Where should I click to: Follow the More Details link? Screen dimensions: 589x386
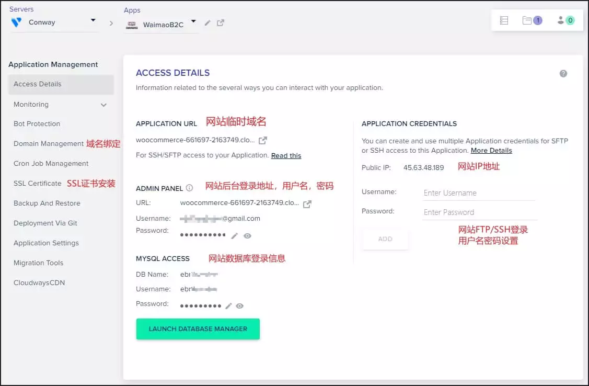[x=491, y=151]
